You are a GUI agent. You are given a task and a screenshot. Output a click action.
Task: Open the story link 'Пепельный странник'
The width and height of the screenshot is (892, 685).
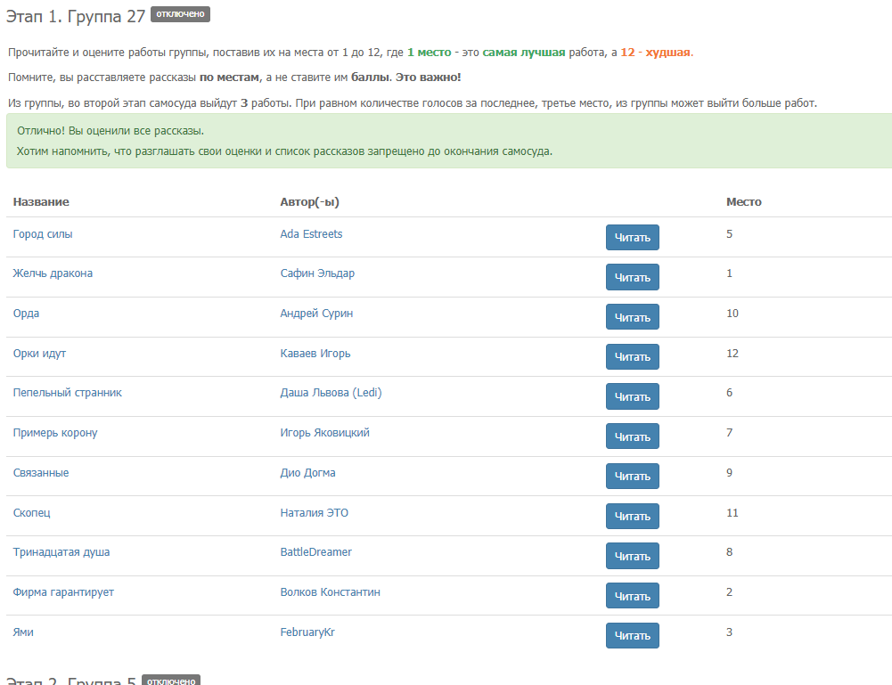67,393
